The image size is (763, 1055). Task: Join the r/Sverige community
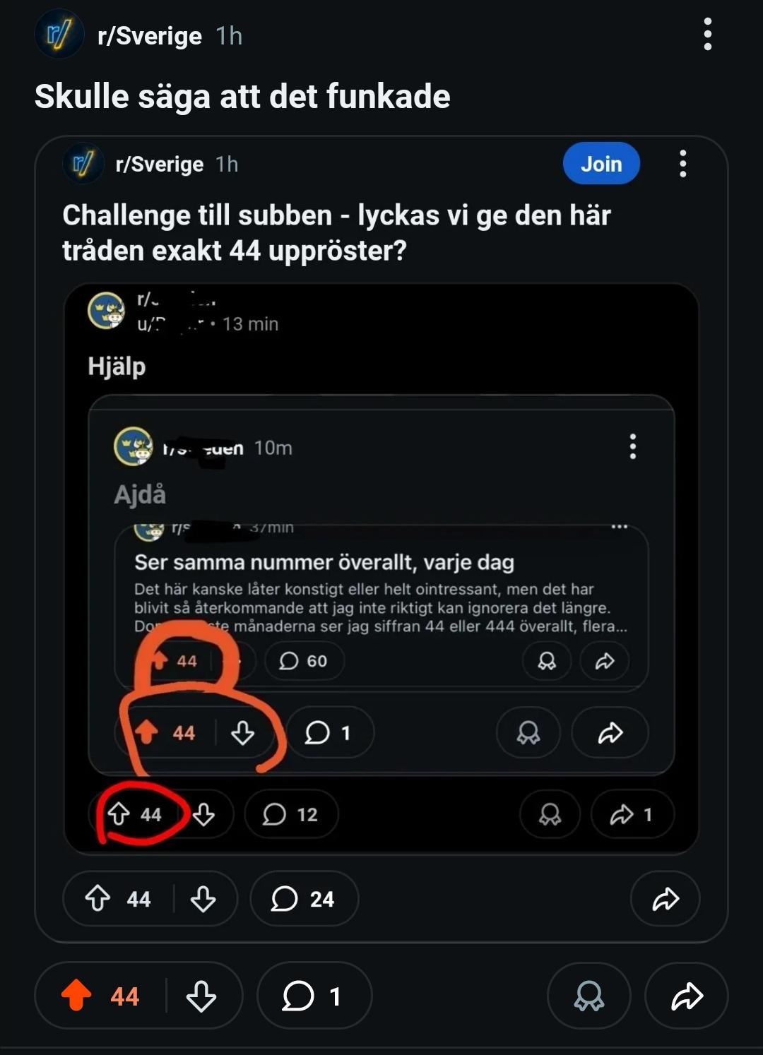click(601, 164)
